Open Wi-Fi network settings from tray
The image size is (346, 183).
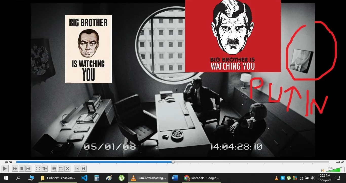tap(301, 178)
